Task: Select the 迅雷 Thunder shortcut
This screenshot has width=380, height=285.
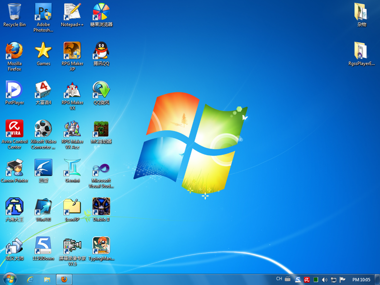Action: pos(43,168)
